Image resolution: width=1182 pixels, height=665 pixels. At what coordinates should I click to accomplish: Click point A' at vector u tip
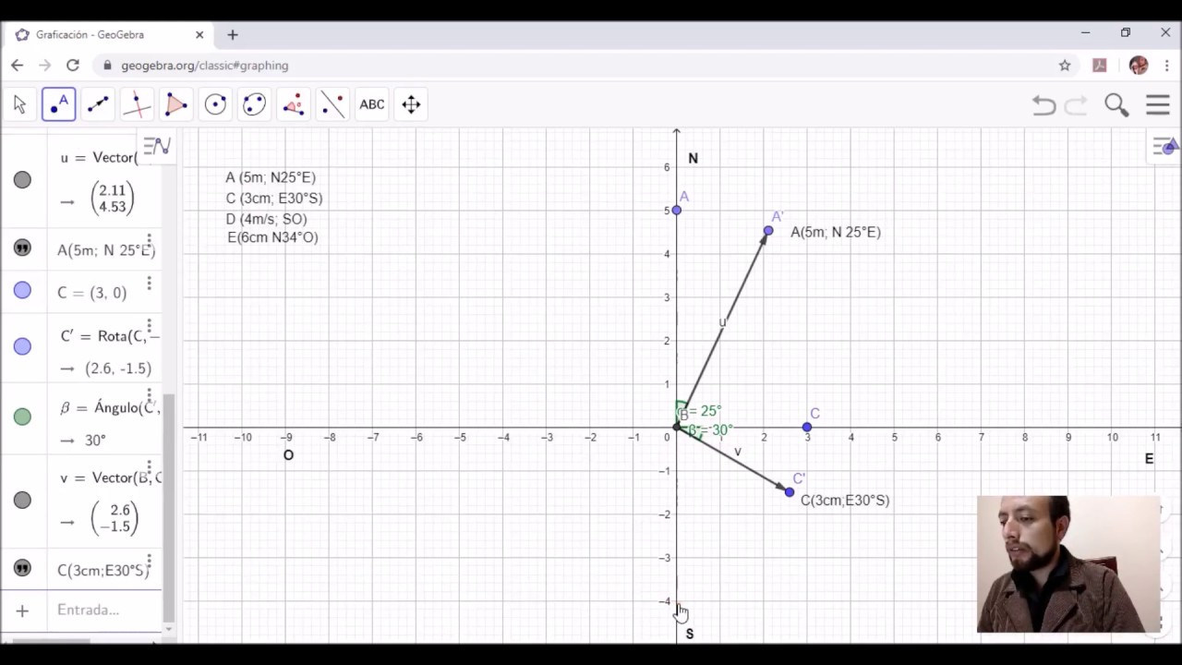(768, 231)
